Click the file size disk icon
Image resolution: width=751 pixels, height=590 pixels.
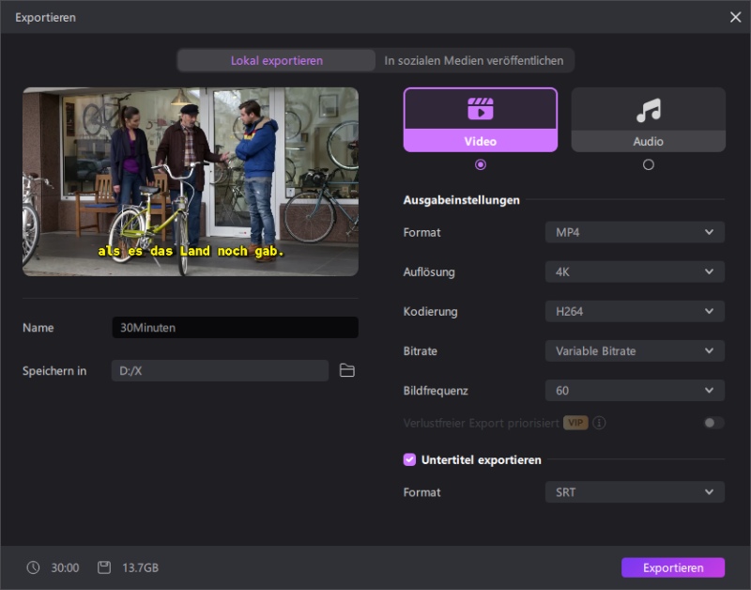[104, 567]
